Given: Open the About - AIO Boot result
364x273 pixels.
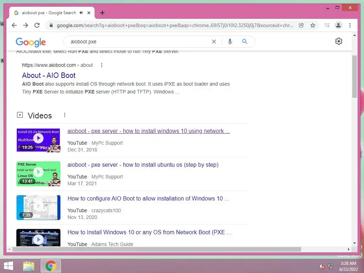Looking at the screenshot, I should click(x=49, y=75).
